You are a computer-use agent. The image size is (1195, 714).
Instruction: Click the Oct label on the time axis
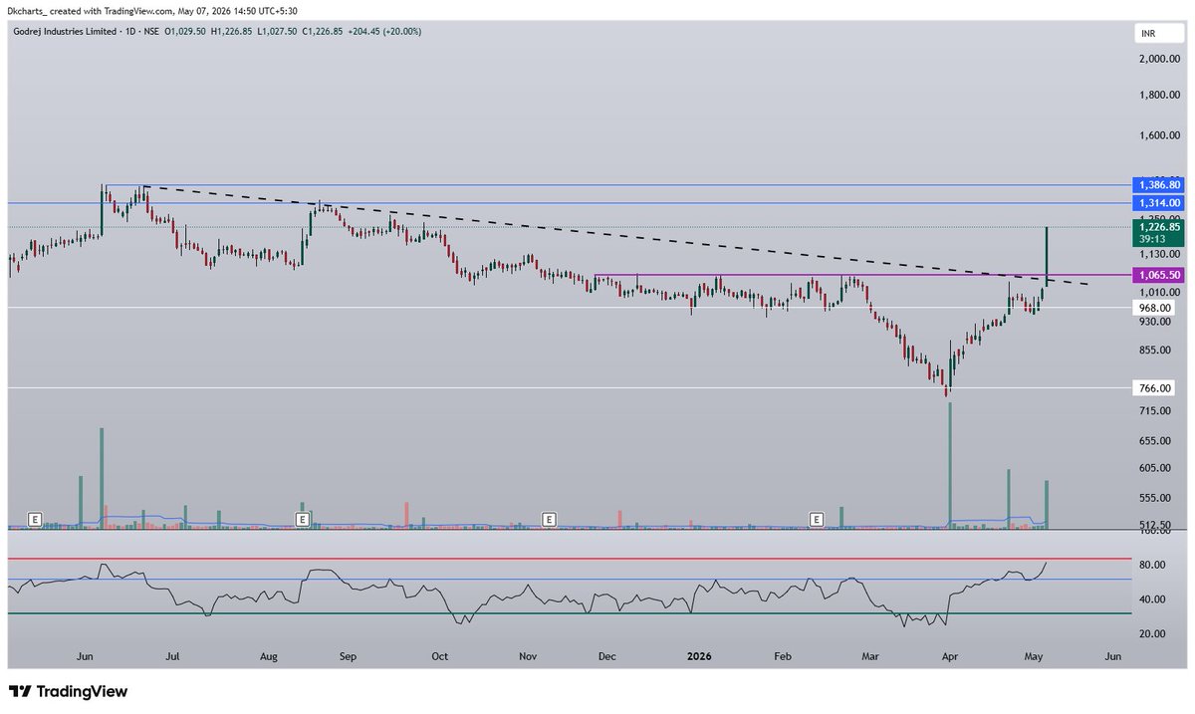click(439, 657)
